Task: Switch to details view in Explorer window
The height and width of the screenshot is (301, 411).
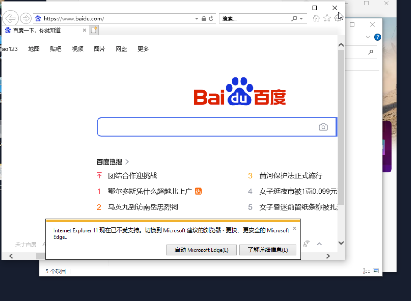Action: click(366, 271)
